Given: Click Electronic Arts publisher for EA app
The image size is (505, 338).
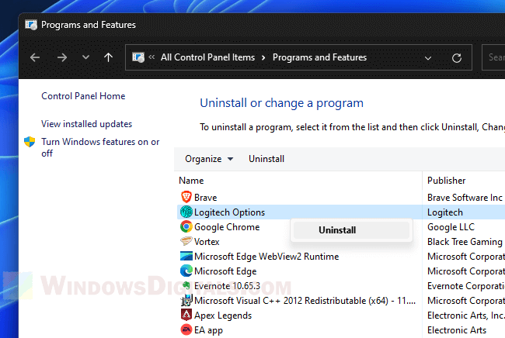Looking at the screenshot, I should [457, 330].
